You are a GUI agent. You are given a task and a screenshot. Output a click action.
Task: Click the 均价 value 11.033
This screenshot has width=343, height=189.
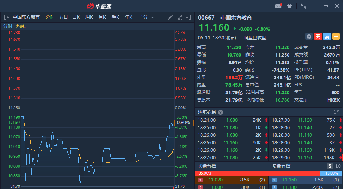point(282,62)
